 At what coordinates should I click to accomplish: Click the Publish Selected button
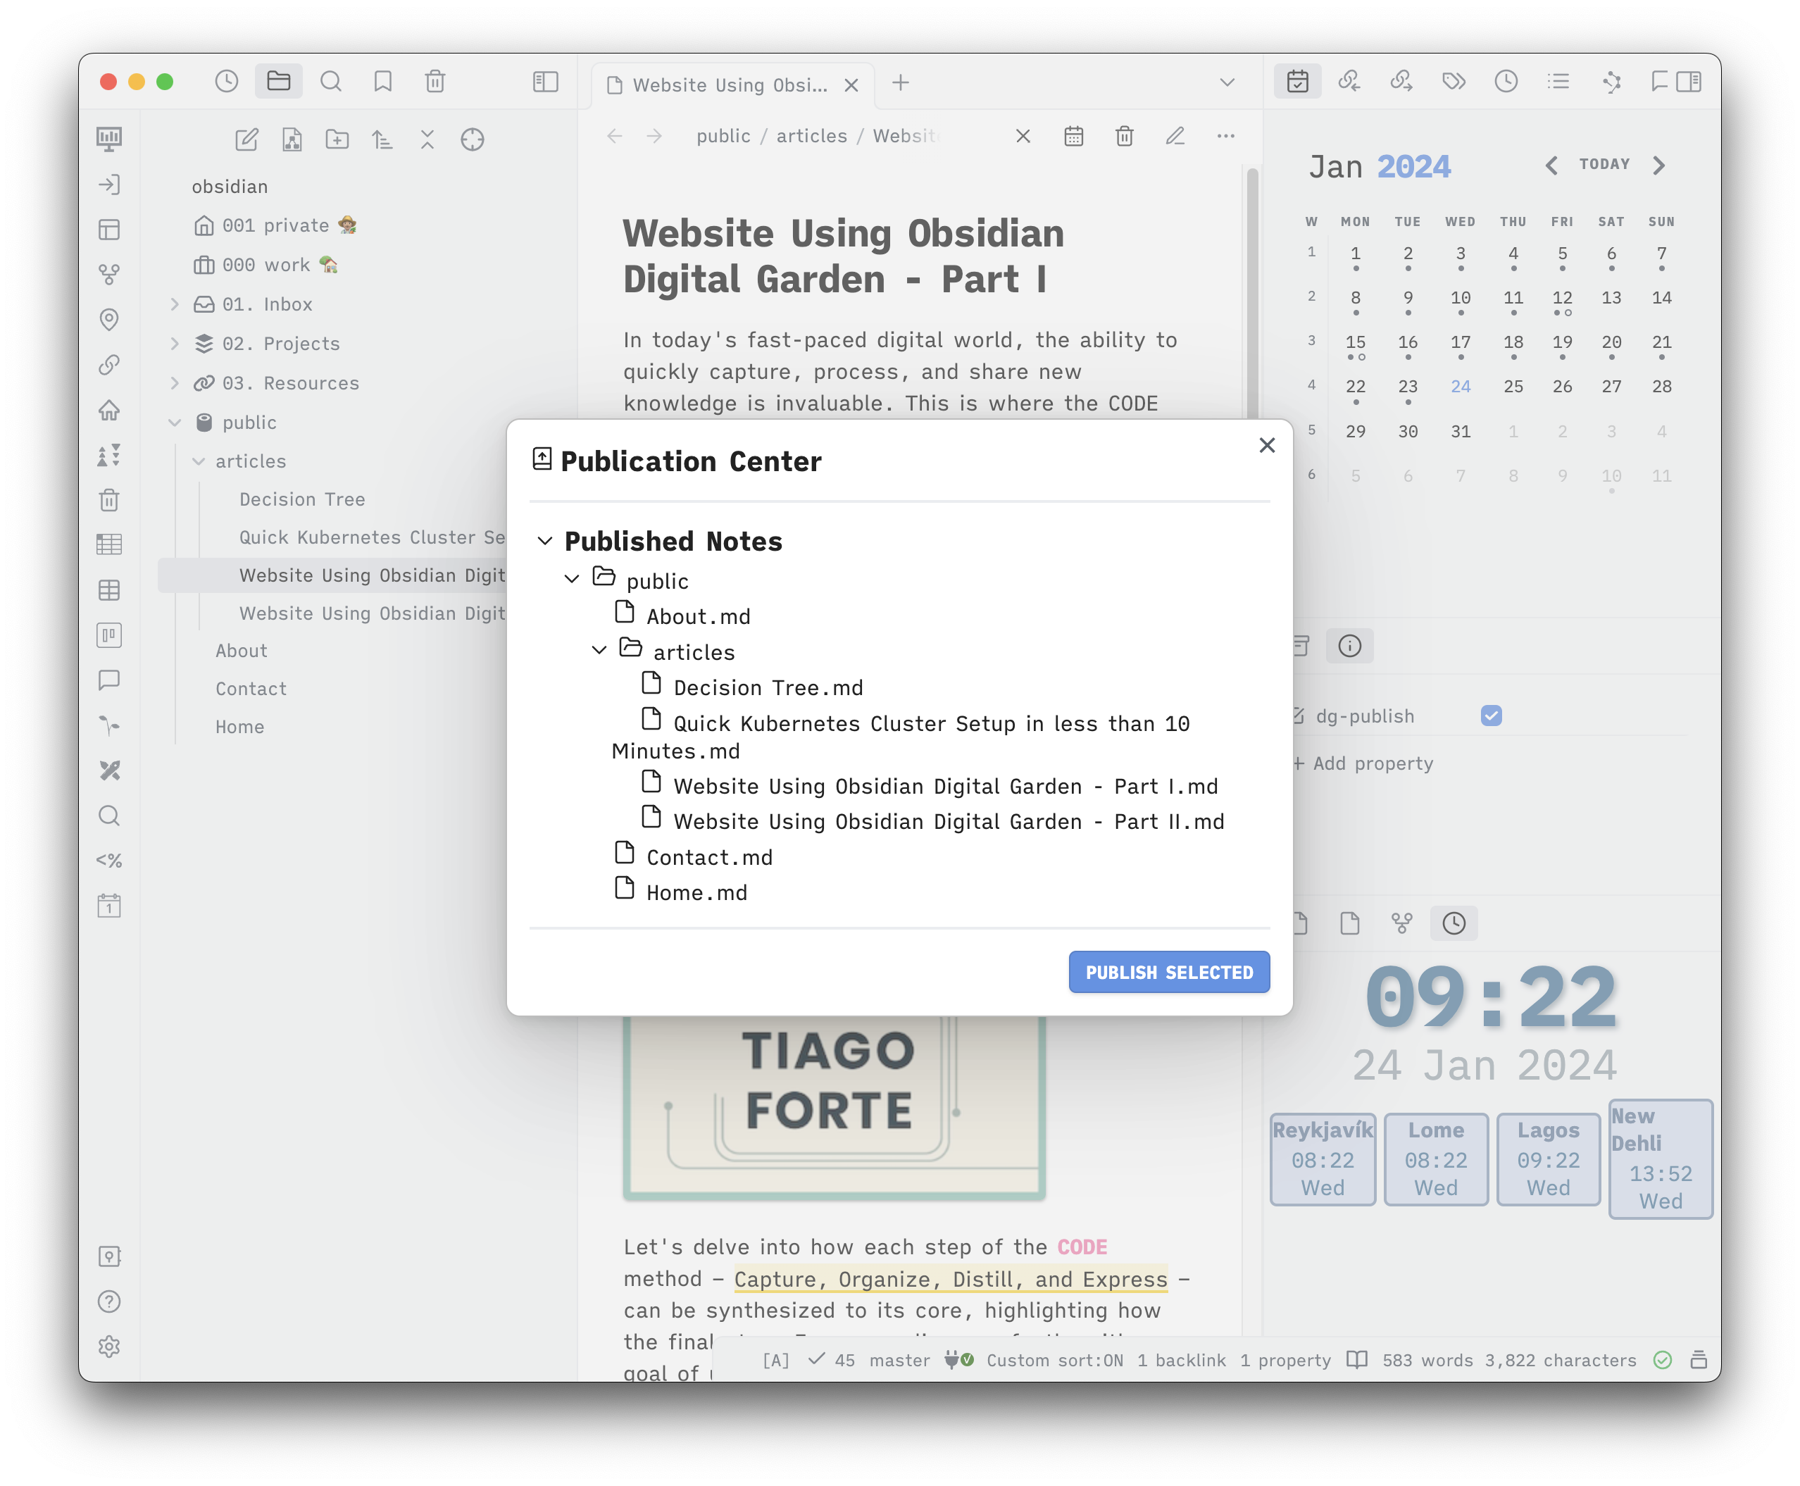click(x=1169, y=973)
